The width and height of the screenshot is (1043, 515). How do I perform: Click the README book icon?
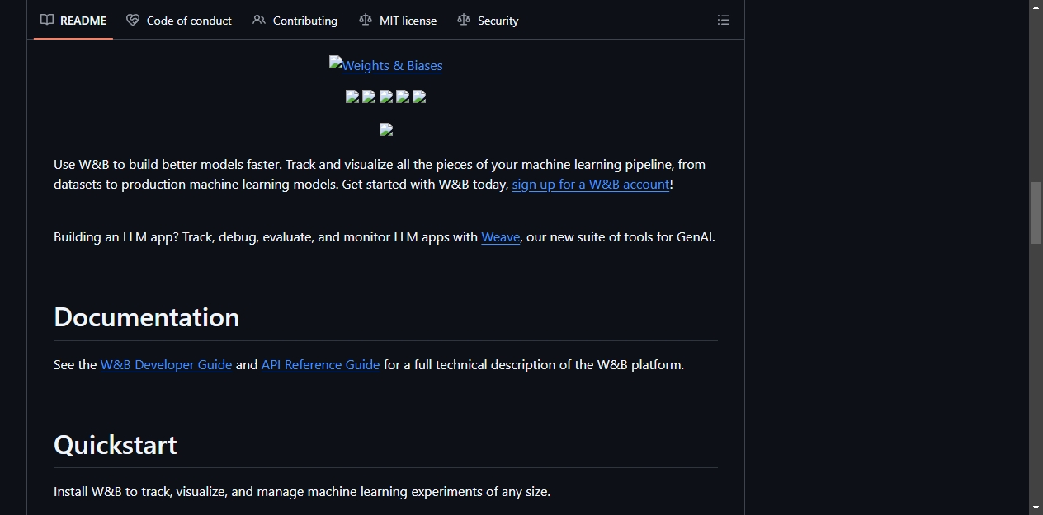47,20
